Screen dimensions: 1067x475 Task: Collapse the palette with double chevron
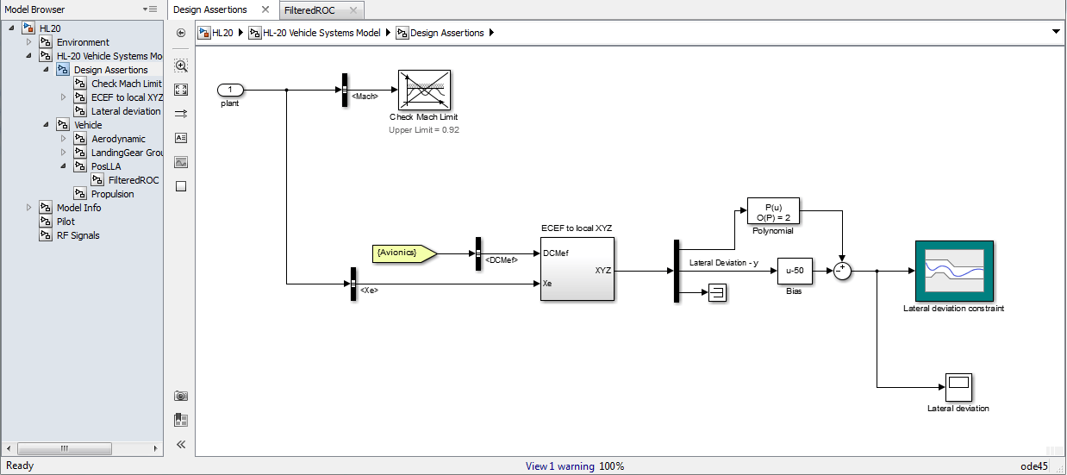181,445
